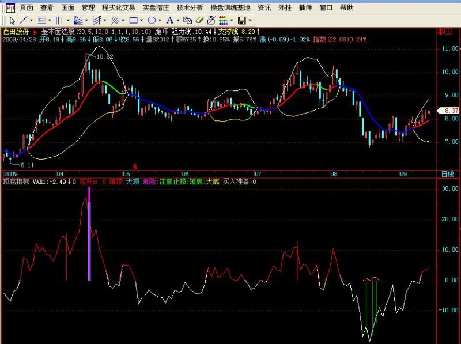Select the crossed channel lines tool
Viewport: 461px width, 344px height.
pyautogui.click(x=97, y=21)
